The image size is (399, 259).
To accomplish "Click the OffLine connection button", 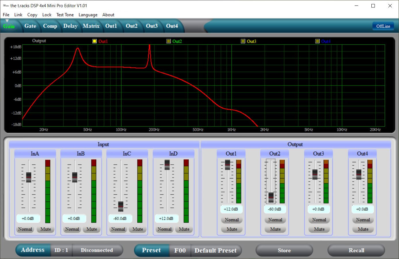I will tap(383, 26).
